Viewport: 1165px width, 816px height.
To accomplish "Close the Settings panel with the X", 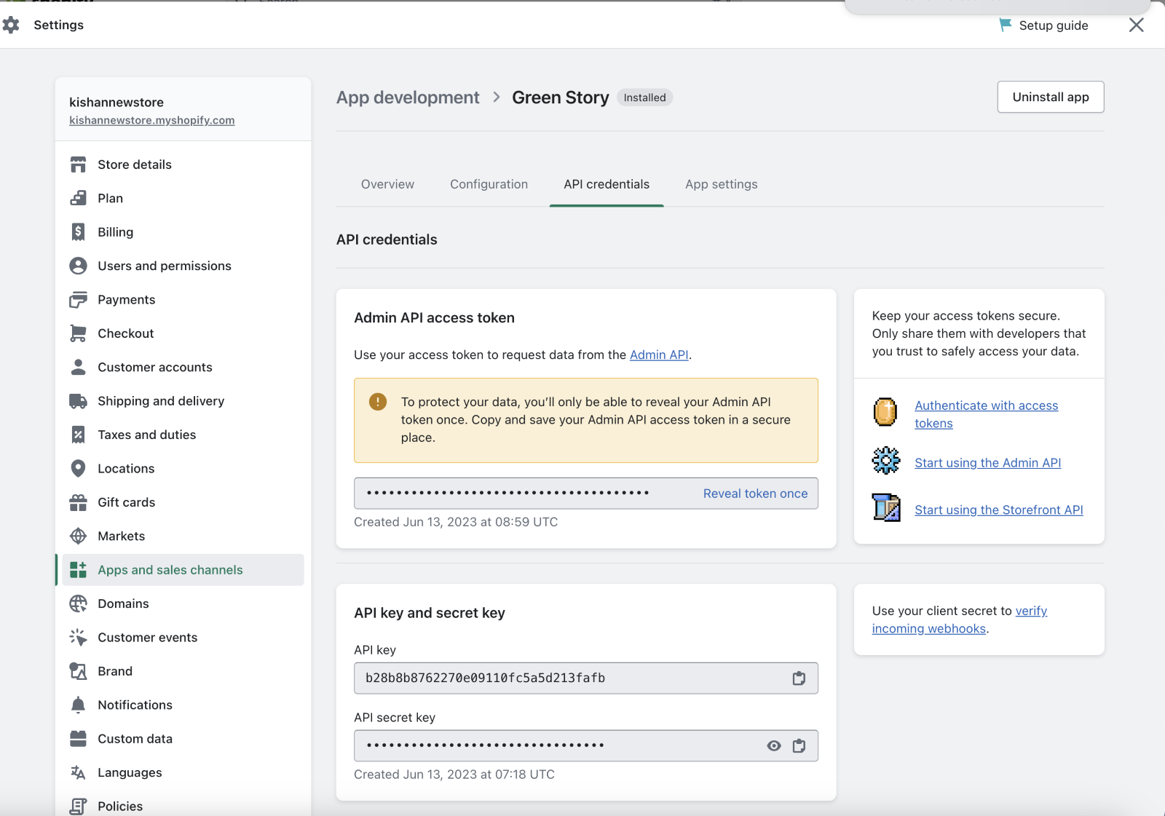I will [1136, 25].
